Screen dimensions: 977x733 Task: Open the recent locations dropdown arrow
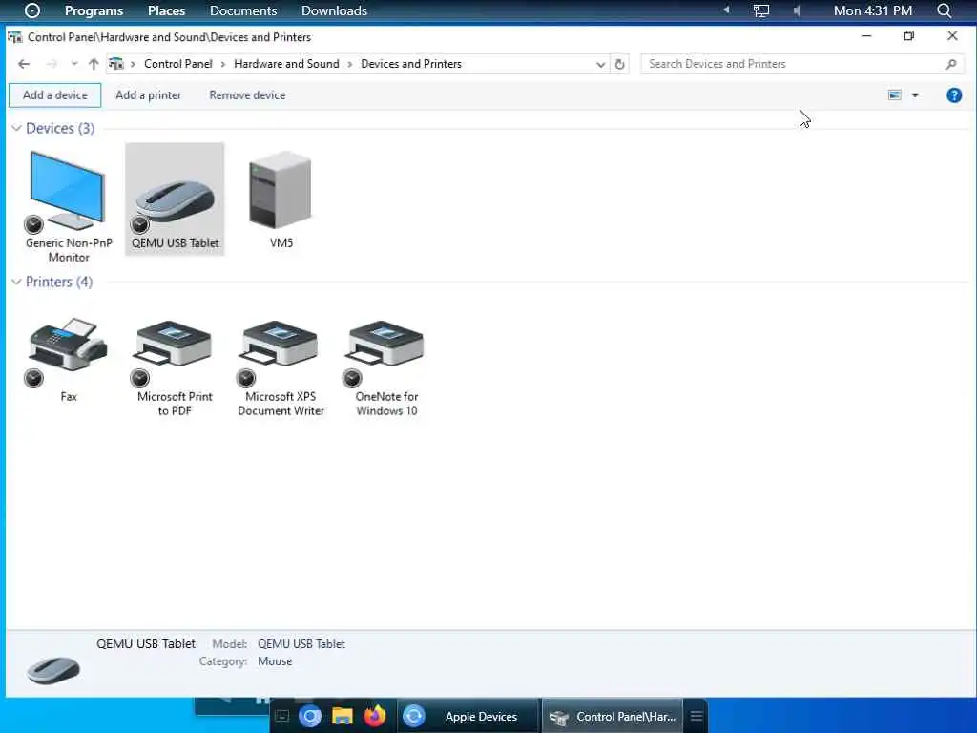(74, 64)
